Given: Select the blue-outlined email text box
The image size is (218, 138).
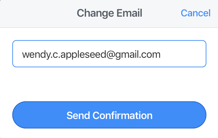Looking at the screenshot, I should pyautogui.click(x=109, y=54).
